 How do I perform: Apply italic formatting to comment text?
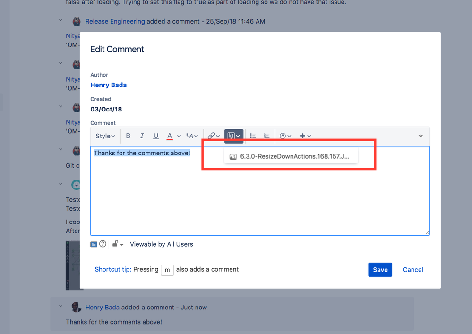tap(142, 136)
